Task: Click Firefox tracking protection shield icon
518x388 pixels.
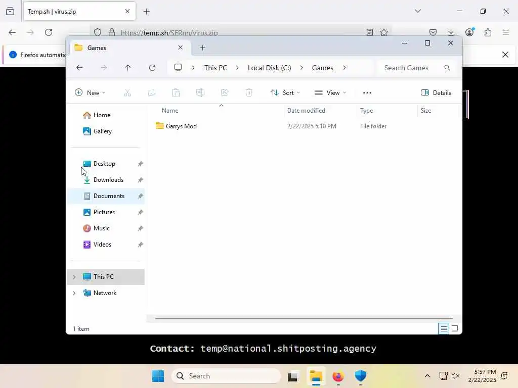Action: pos(98,32)
